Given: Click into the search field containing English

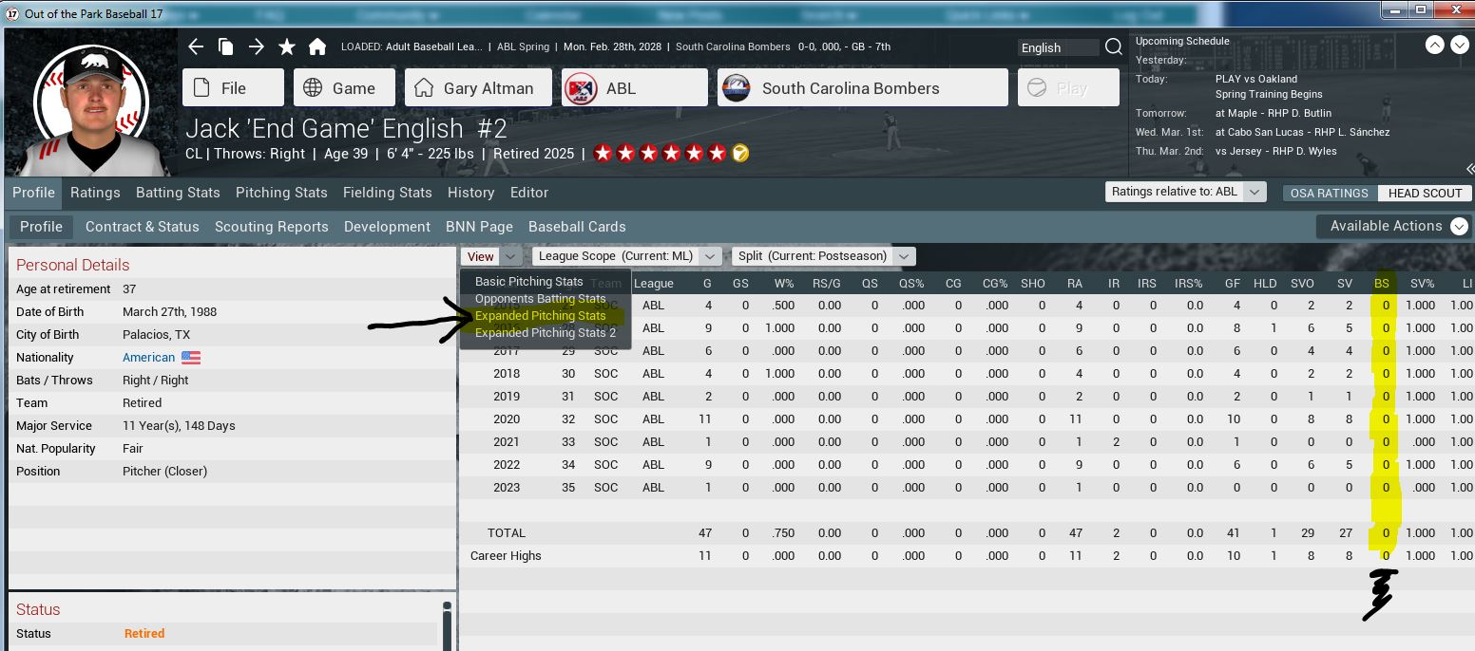Looking at the screenshot, I should click(1058, 47).
